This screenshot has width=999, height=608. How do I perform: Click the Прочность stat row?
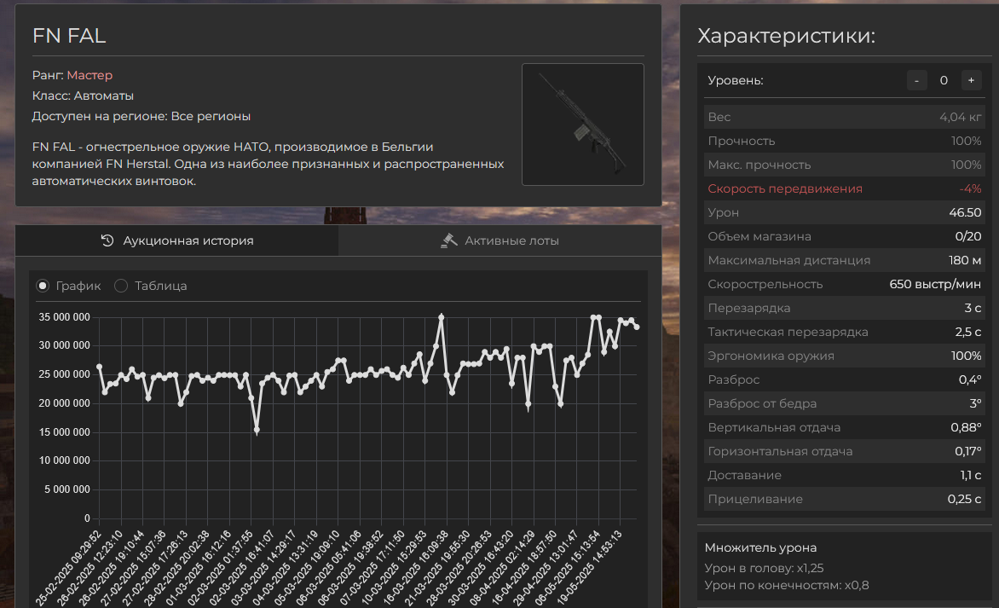[844, 141]
